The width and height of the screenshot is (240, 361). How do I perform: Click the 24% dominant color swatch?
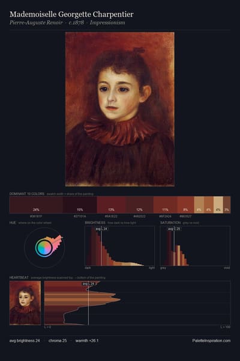click(x=36, y=205)
